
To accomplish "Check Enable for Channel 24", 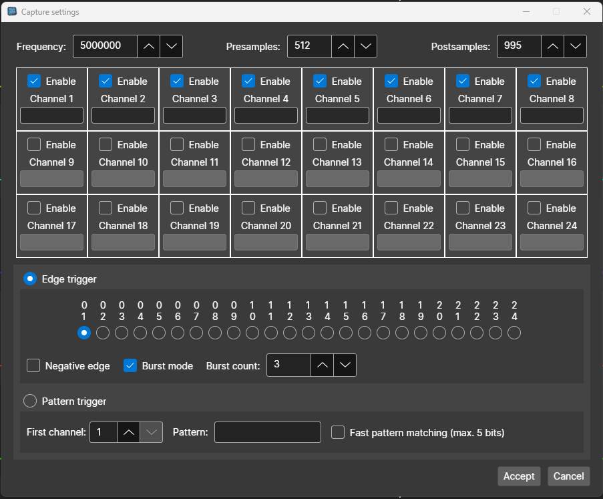I will pos(534,208).
